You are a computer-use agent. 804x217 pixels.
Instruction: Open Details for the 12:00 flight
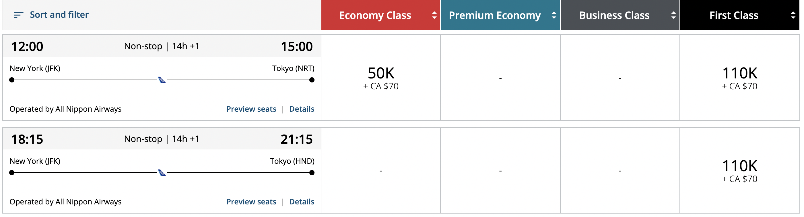pos(302,109)
